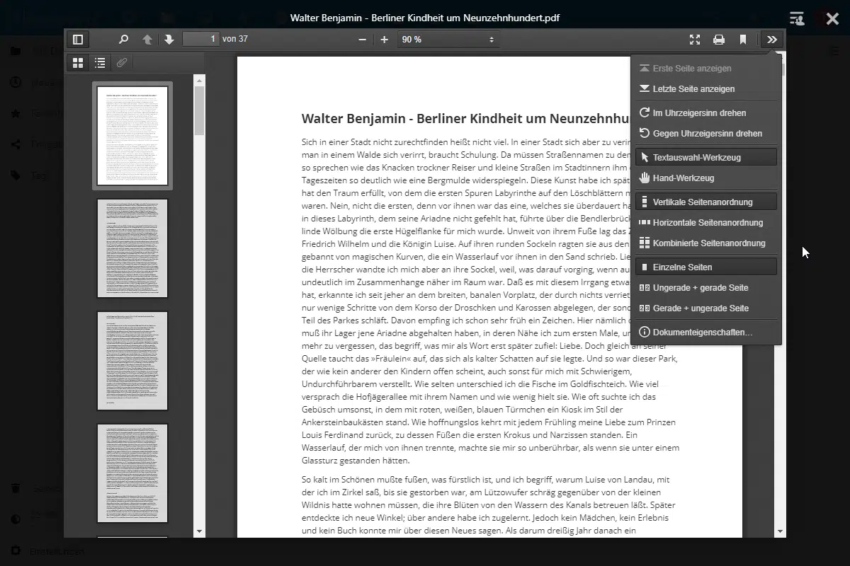Viewport: 850px width, 566px height.
Task: Go to the next page arrow
Action: pyautogui.click(x=169, y=40)
